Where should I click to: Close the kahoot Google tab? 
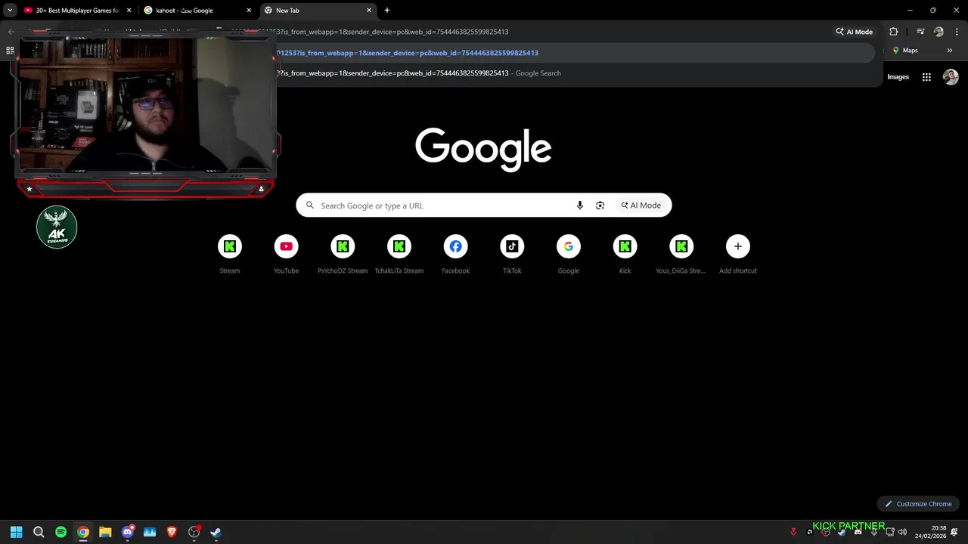coord(249,11)
